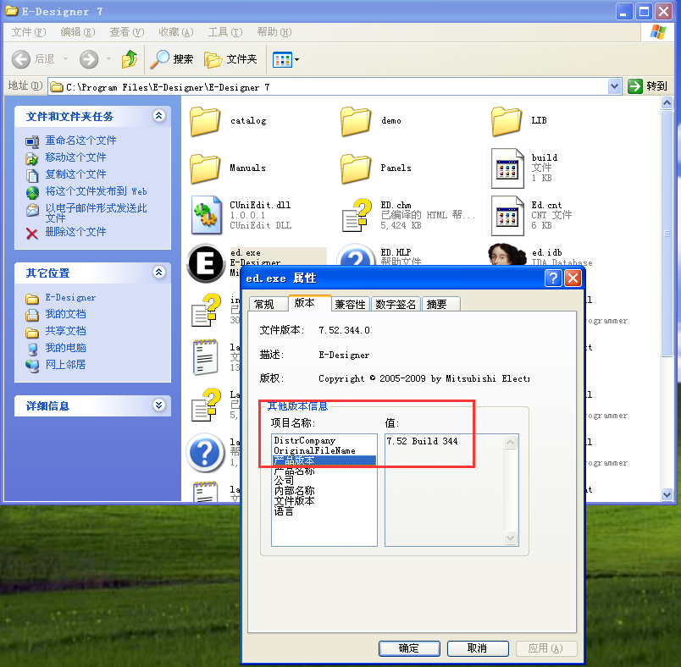Switch to the 兼容性 tab
This screenshot has width=681, height=667.
tap(350, 305)
